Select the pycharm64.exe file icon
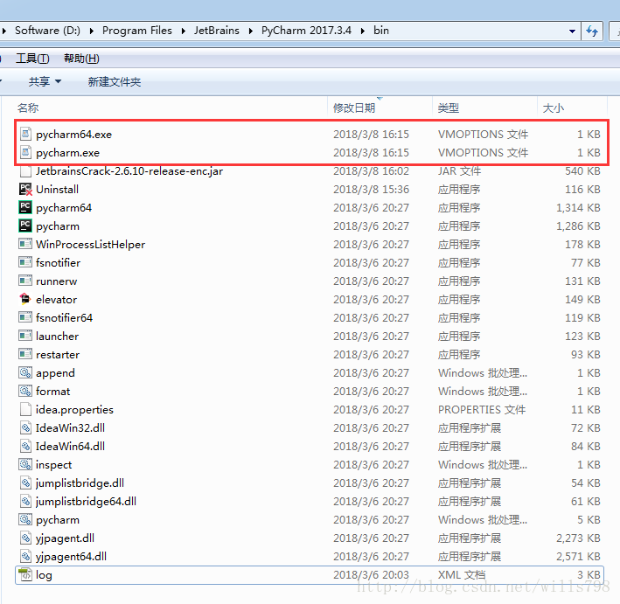 [25, 134]
